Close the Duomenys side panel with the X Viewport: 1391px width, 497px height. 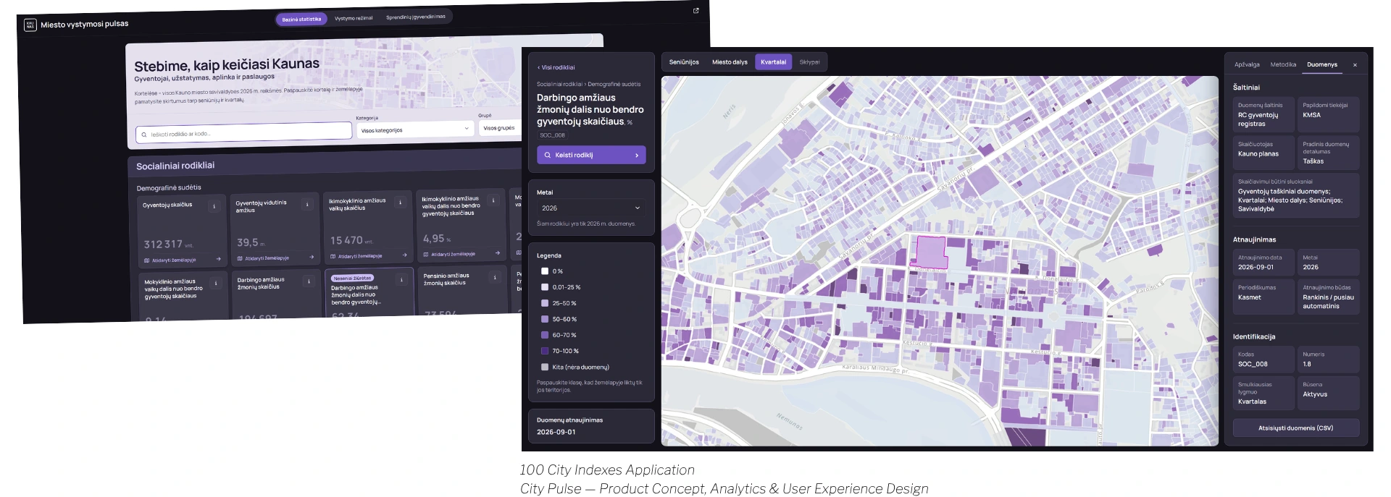1355,65
